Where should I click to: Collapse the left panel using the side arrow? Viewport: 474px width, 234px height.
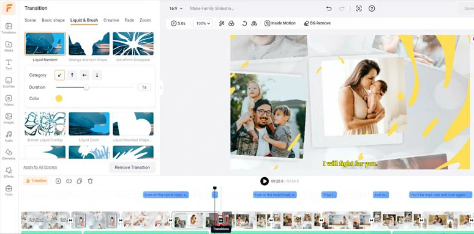coord(161,88)
